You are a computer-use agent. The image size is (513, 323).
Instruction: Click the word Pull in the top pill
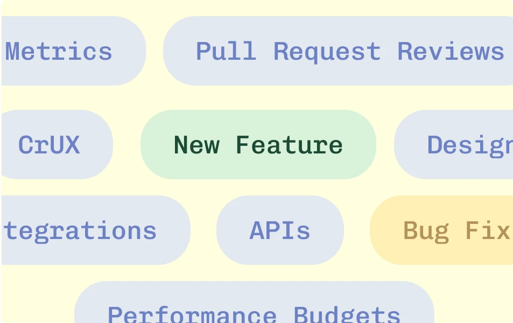226,51
